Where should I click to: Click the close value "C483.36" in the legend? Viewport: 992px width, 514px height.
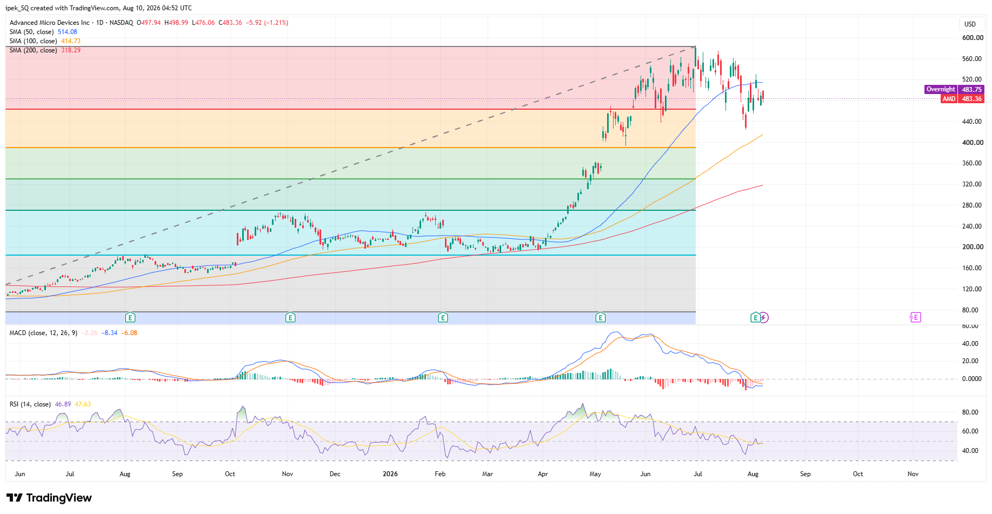pos(230,23)
